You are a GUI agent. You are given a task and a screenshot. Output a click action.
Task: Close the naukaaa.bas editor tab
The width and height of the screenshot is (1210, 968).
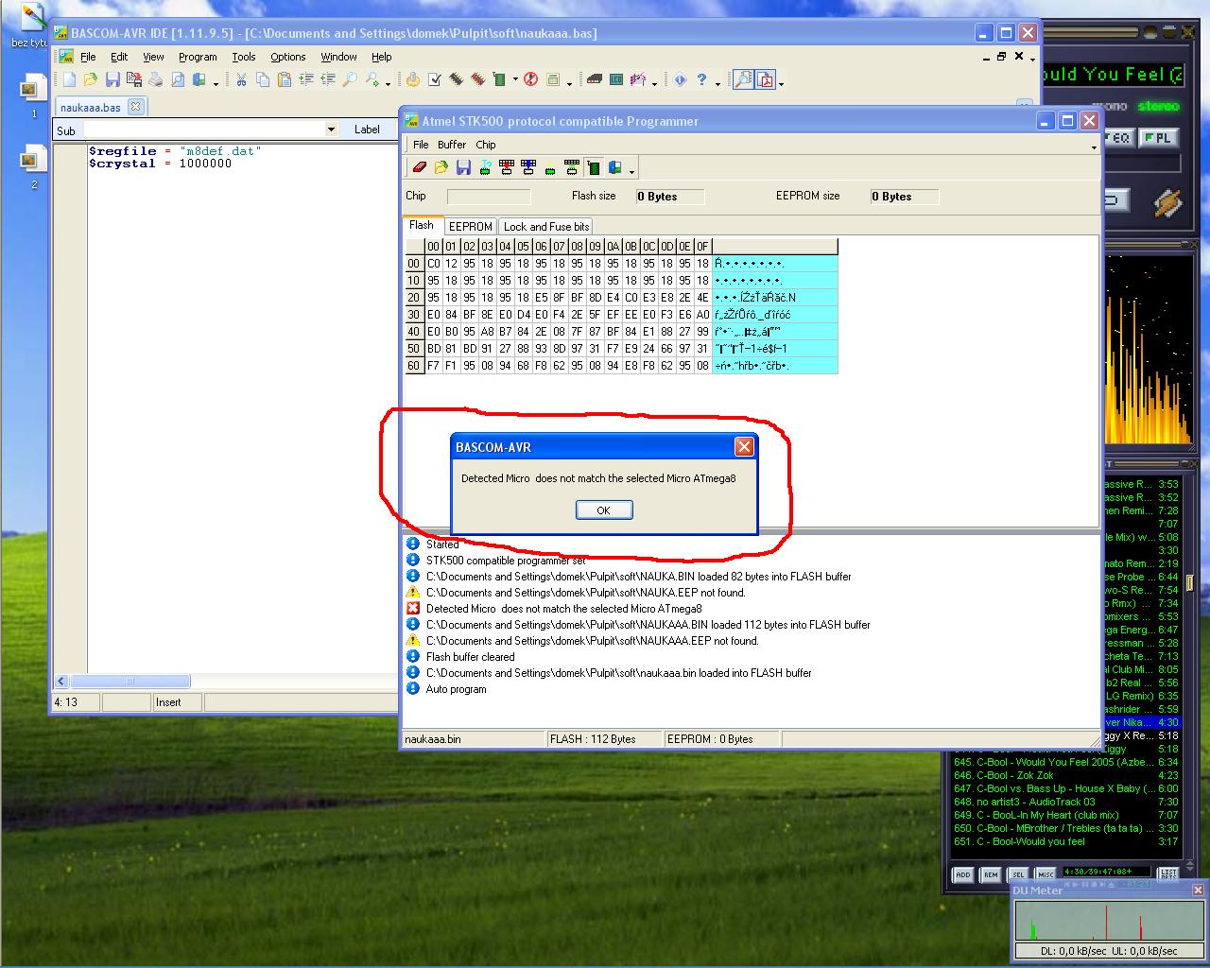[x=135, y=107]
